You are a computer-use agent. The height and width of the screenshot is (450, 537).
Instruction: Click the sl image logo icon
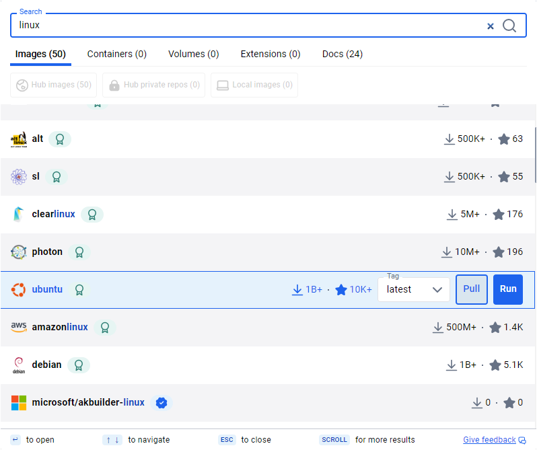pos(19,177)
